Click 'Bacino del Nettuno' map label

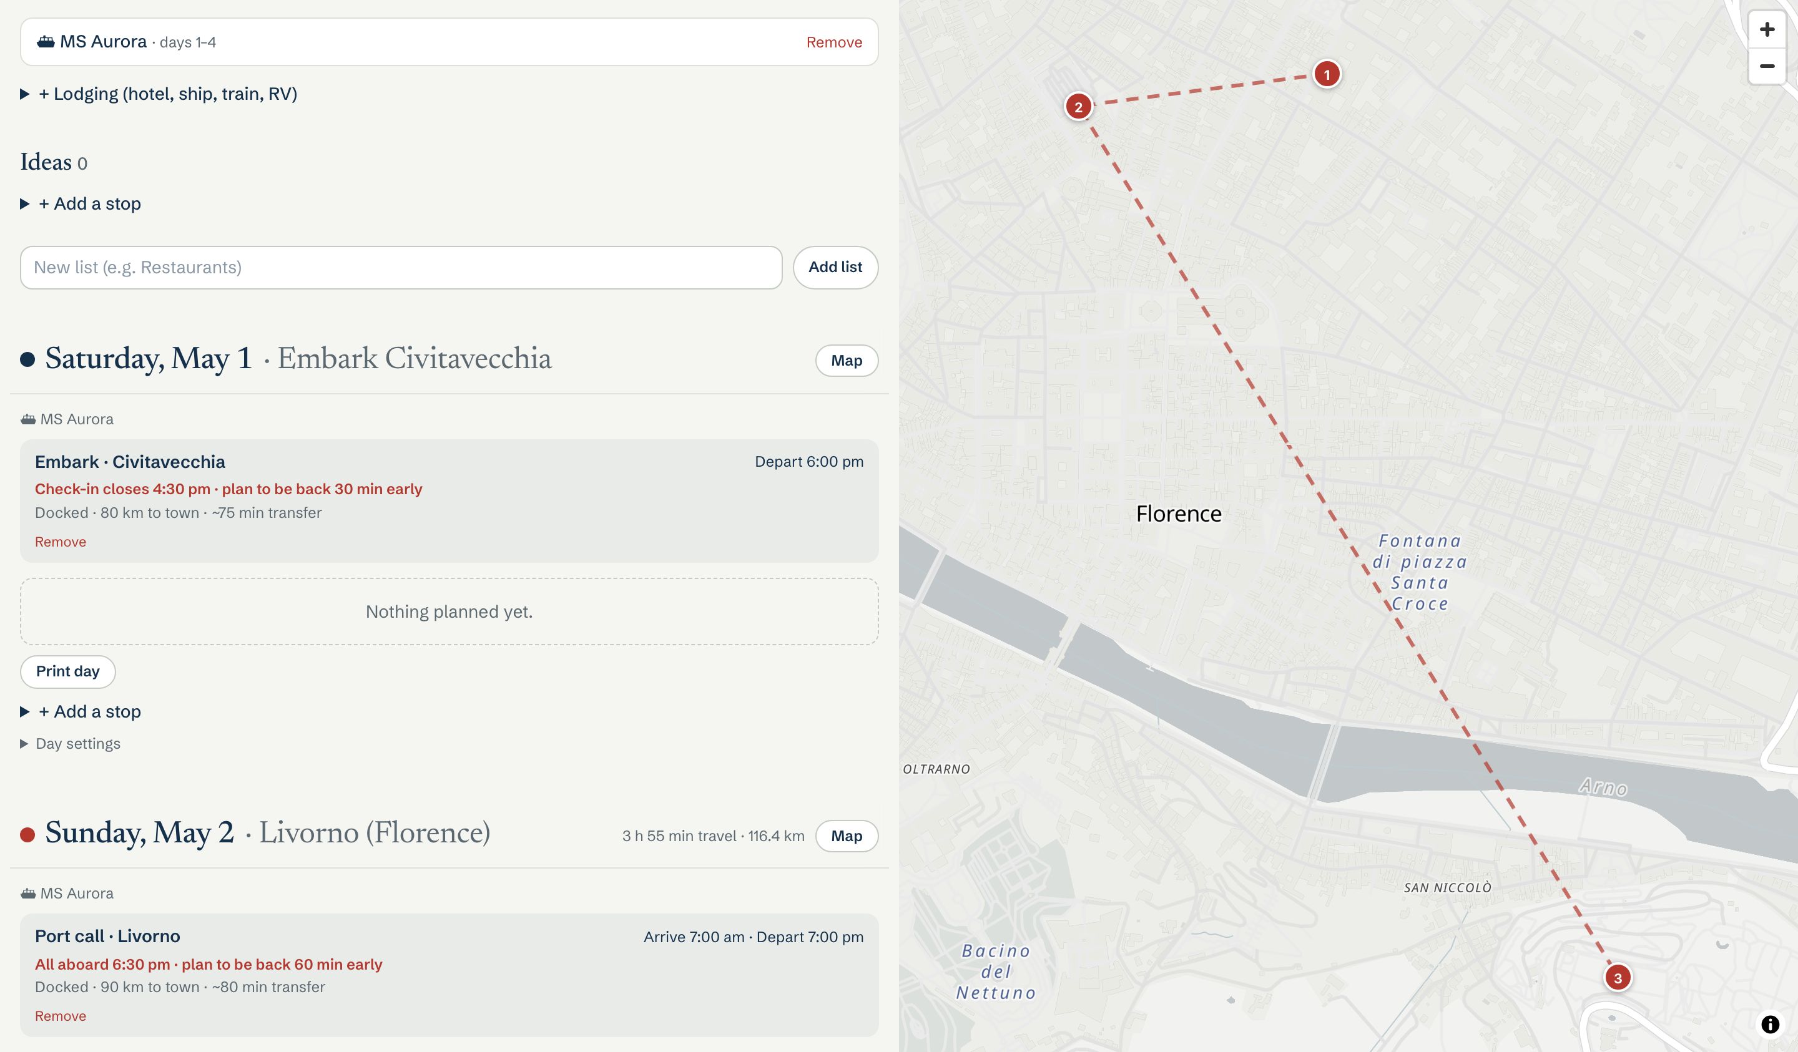click(996, 972)
